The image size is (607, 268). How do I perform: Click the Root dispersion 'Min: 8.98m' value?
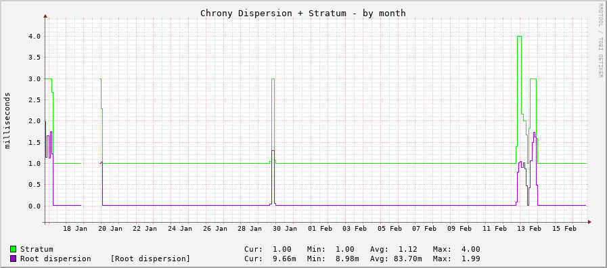point(332,259)
